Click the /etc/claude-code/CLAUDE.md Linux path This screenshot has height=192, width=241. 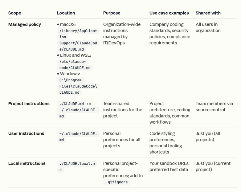pyautogui.click(x=75, y=65)
